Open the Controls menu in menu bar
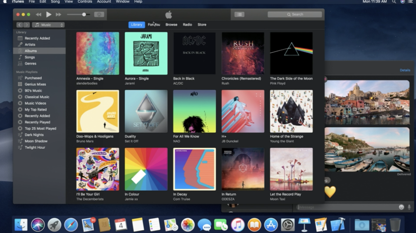 click(85, 2)
